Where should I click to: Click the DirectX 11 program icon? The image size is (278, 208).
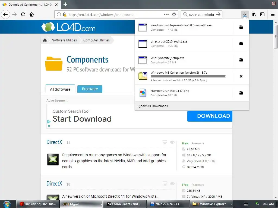click(53, 159)
